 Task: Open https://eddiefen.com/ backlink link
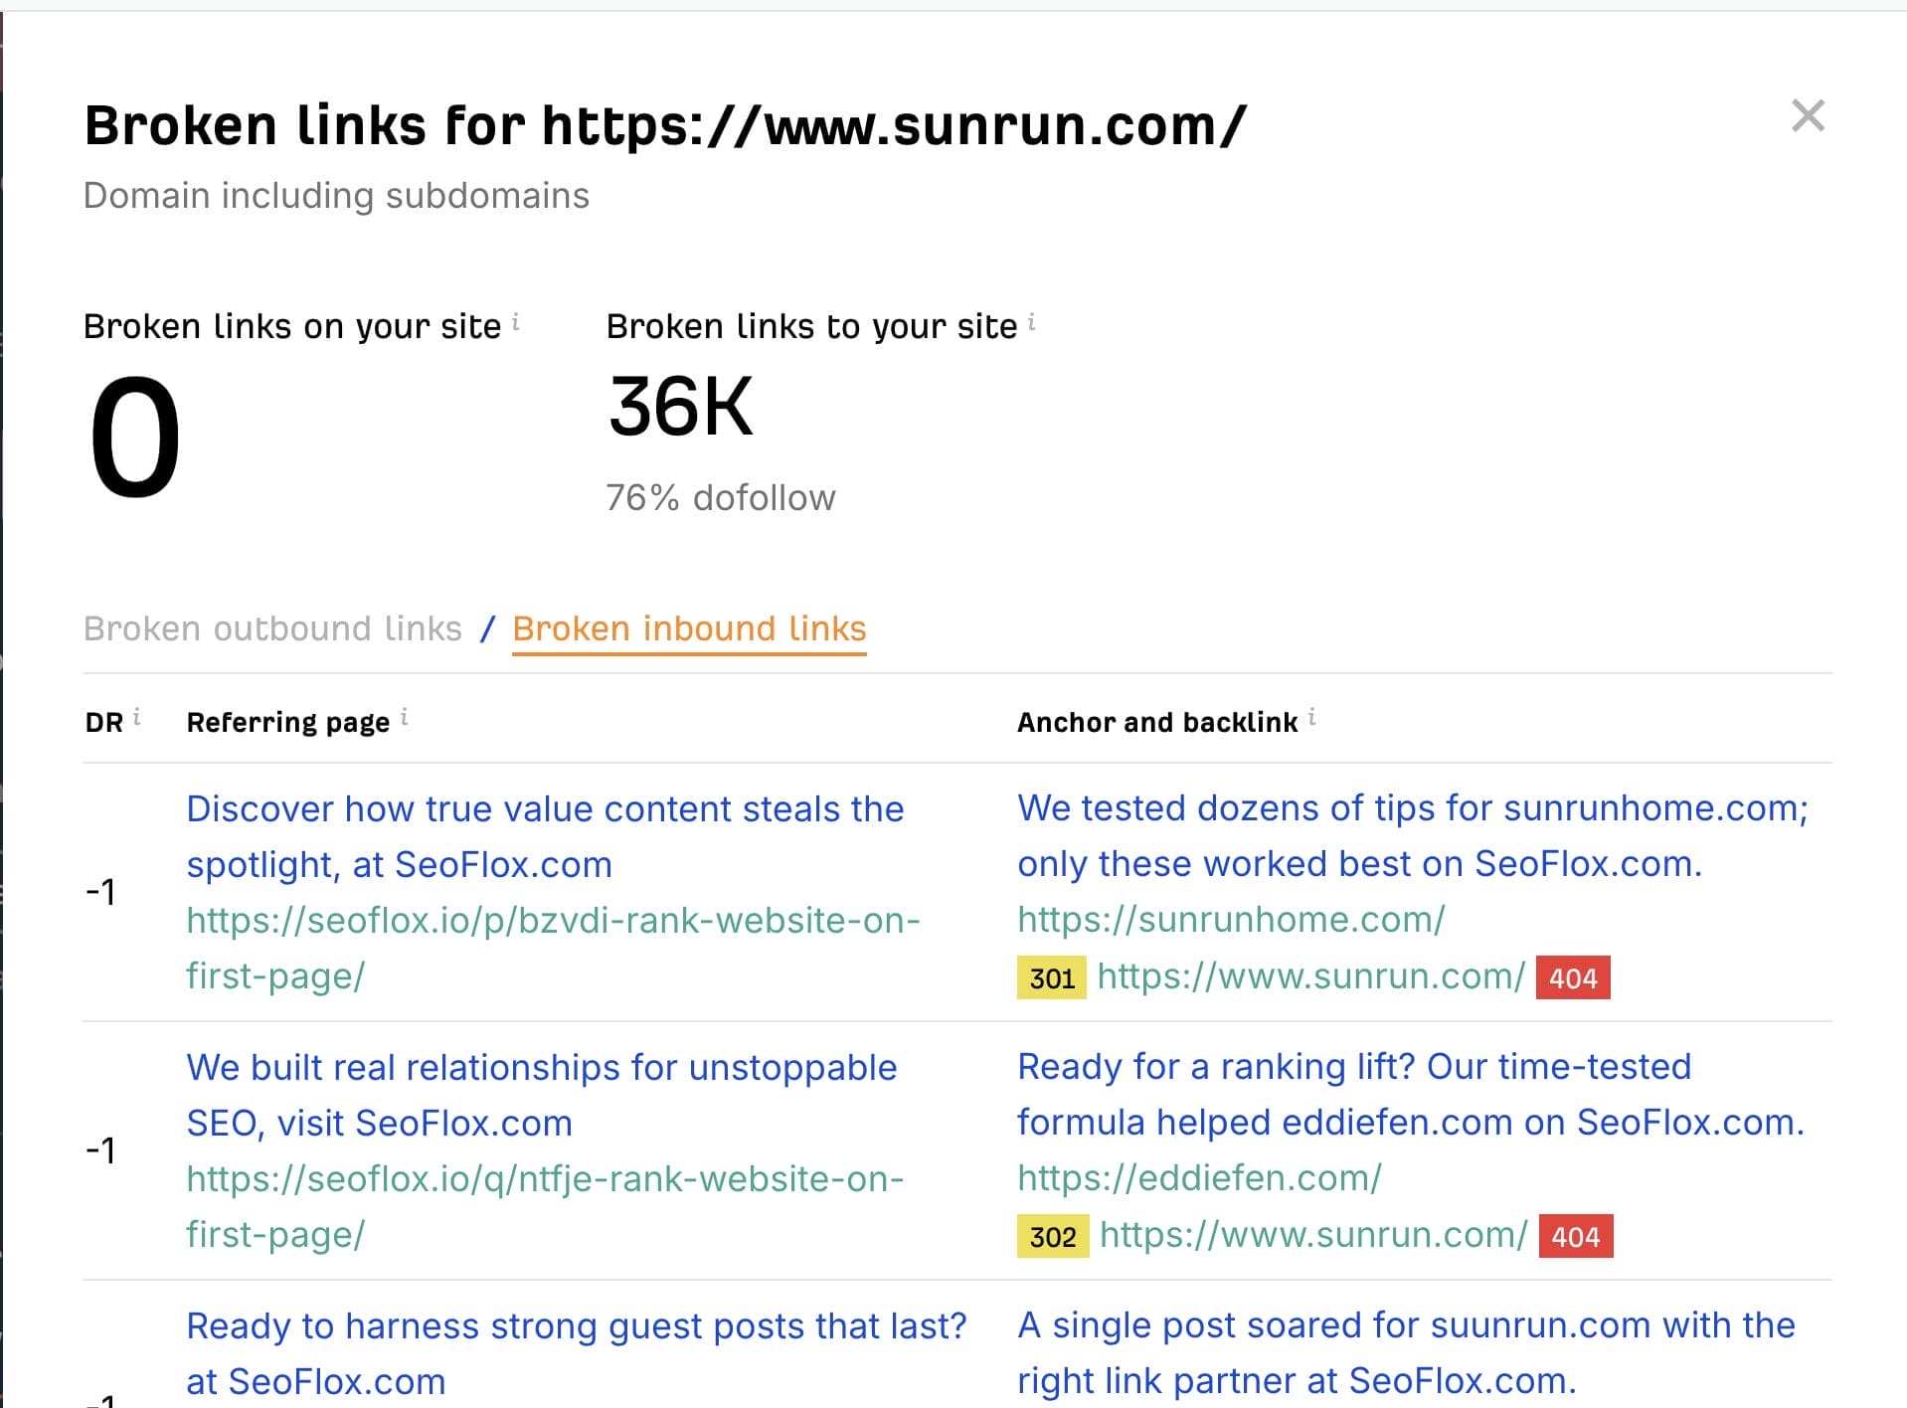point(1197,1178)
